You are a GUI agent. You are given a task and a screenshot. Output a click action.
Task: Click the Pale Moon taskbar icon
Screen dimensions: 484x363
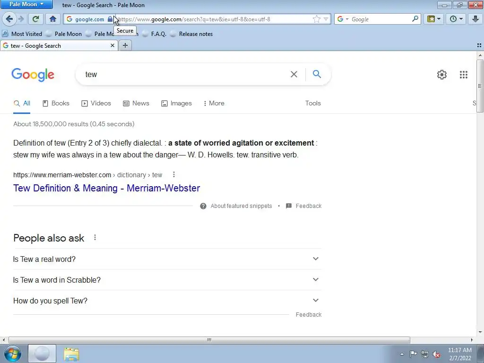click(x=42, y=354)
